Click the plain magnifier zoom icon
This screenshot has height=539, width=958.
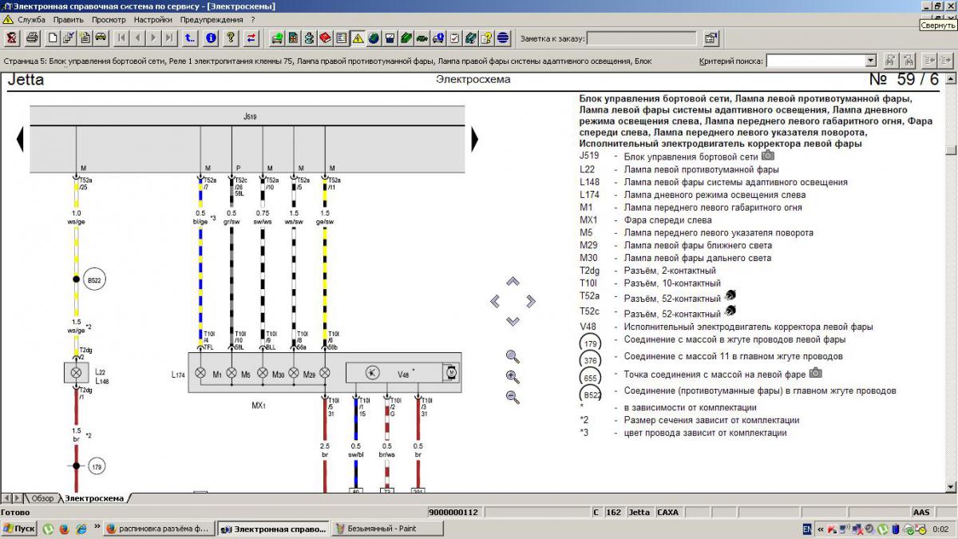click(x=513, y=357)
